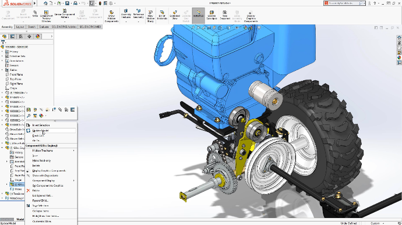Toggle the traffic light rebuild icon
This screenshot has height=225, width=402.
(100, 3)
